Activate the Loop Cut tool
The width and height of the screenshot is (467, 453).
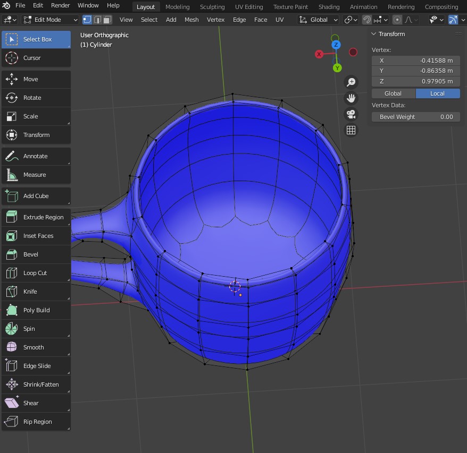[x=36, y=273]
